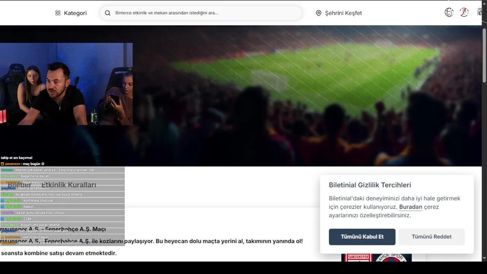
Task: Click the 'Biletinial Gizlilik Tercihleri' heading
Action: [x=370, y=185]
